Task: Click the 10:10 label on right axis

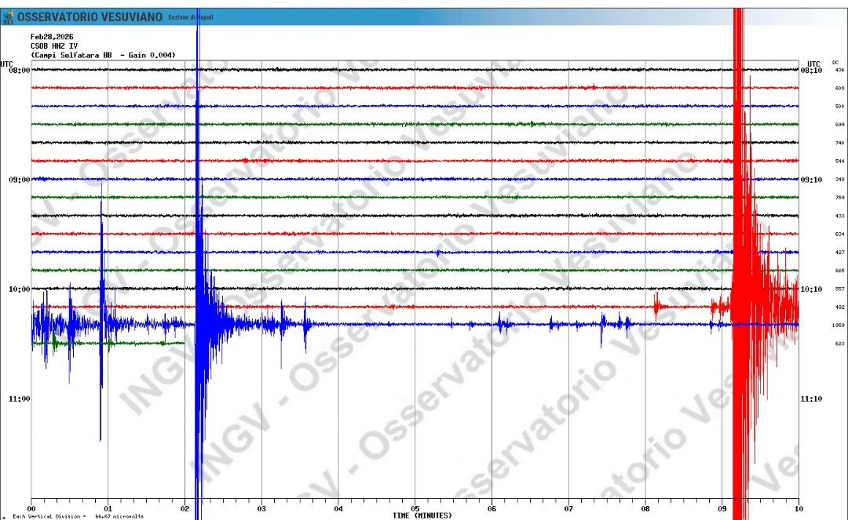Action: [x=811, y=289]
